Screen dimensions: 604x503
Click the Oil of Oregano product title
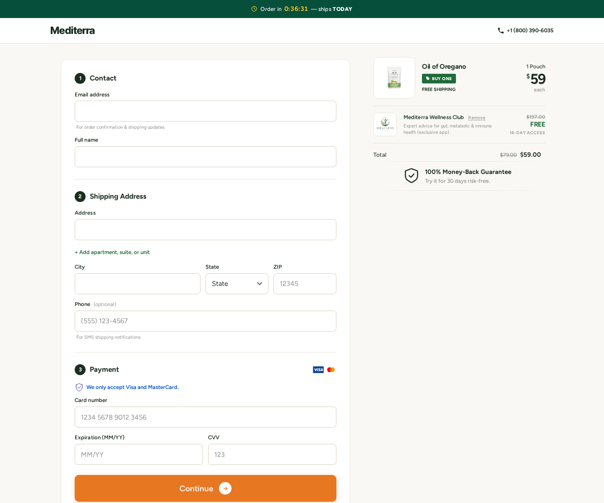444,67
